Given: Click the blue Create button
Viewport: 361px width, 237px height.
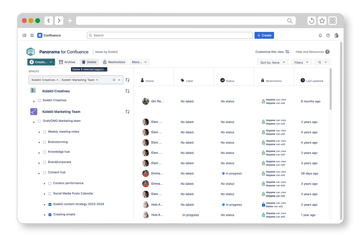Looking at the screenshot, I should click(x=264, y=35).
